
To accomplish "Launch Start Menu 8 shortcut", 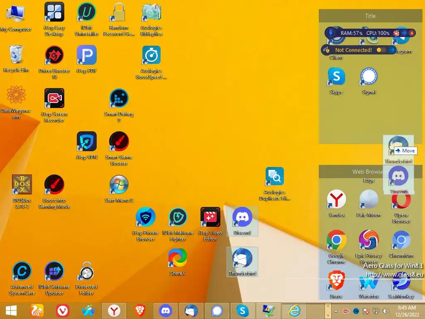I will pos(119,189).
